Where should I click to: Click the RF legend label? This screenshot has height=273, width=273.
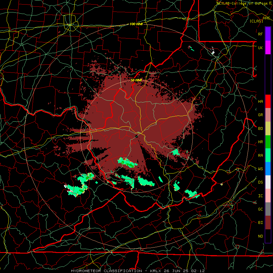pyautogui.click(x=261, y=34)
